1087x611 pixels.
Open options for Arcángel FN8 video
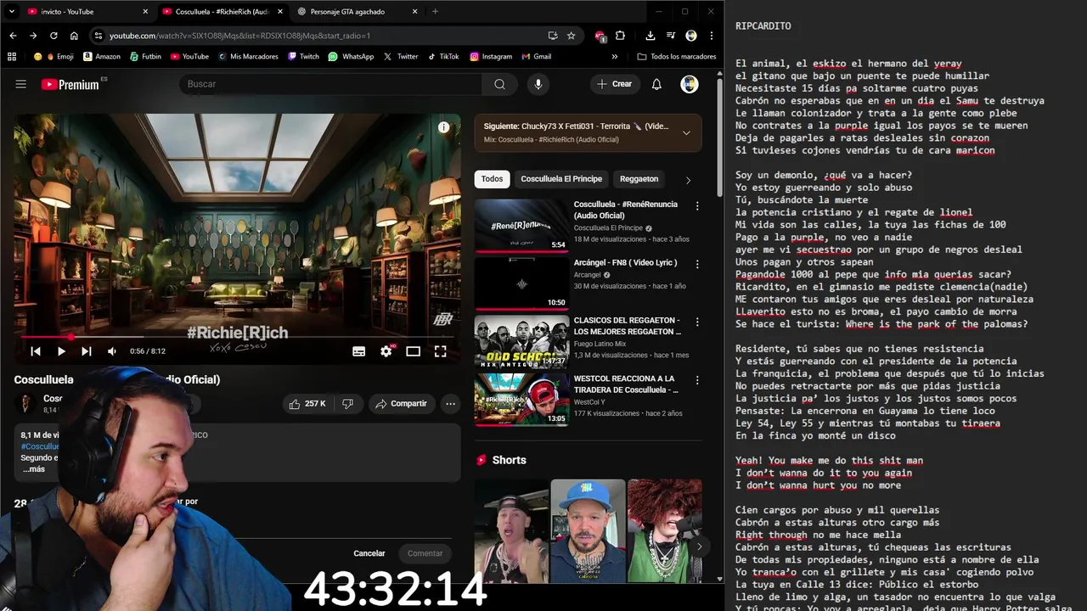coord(697,264)
